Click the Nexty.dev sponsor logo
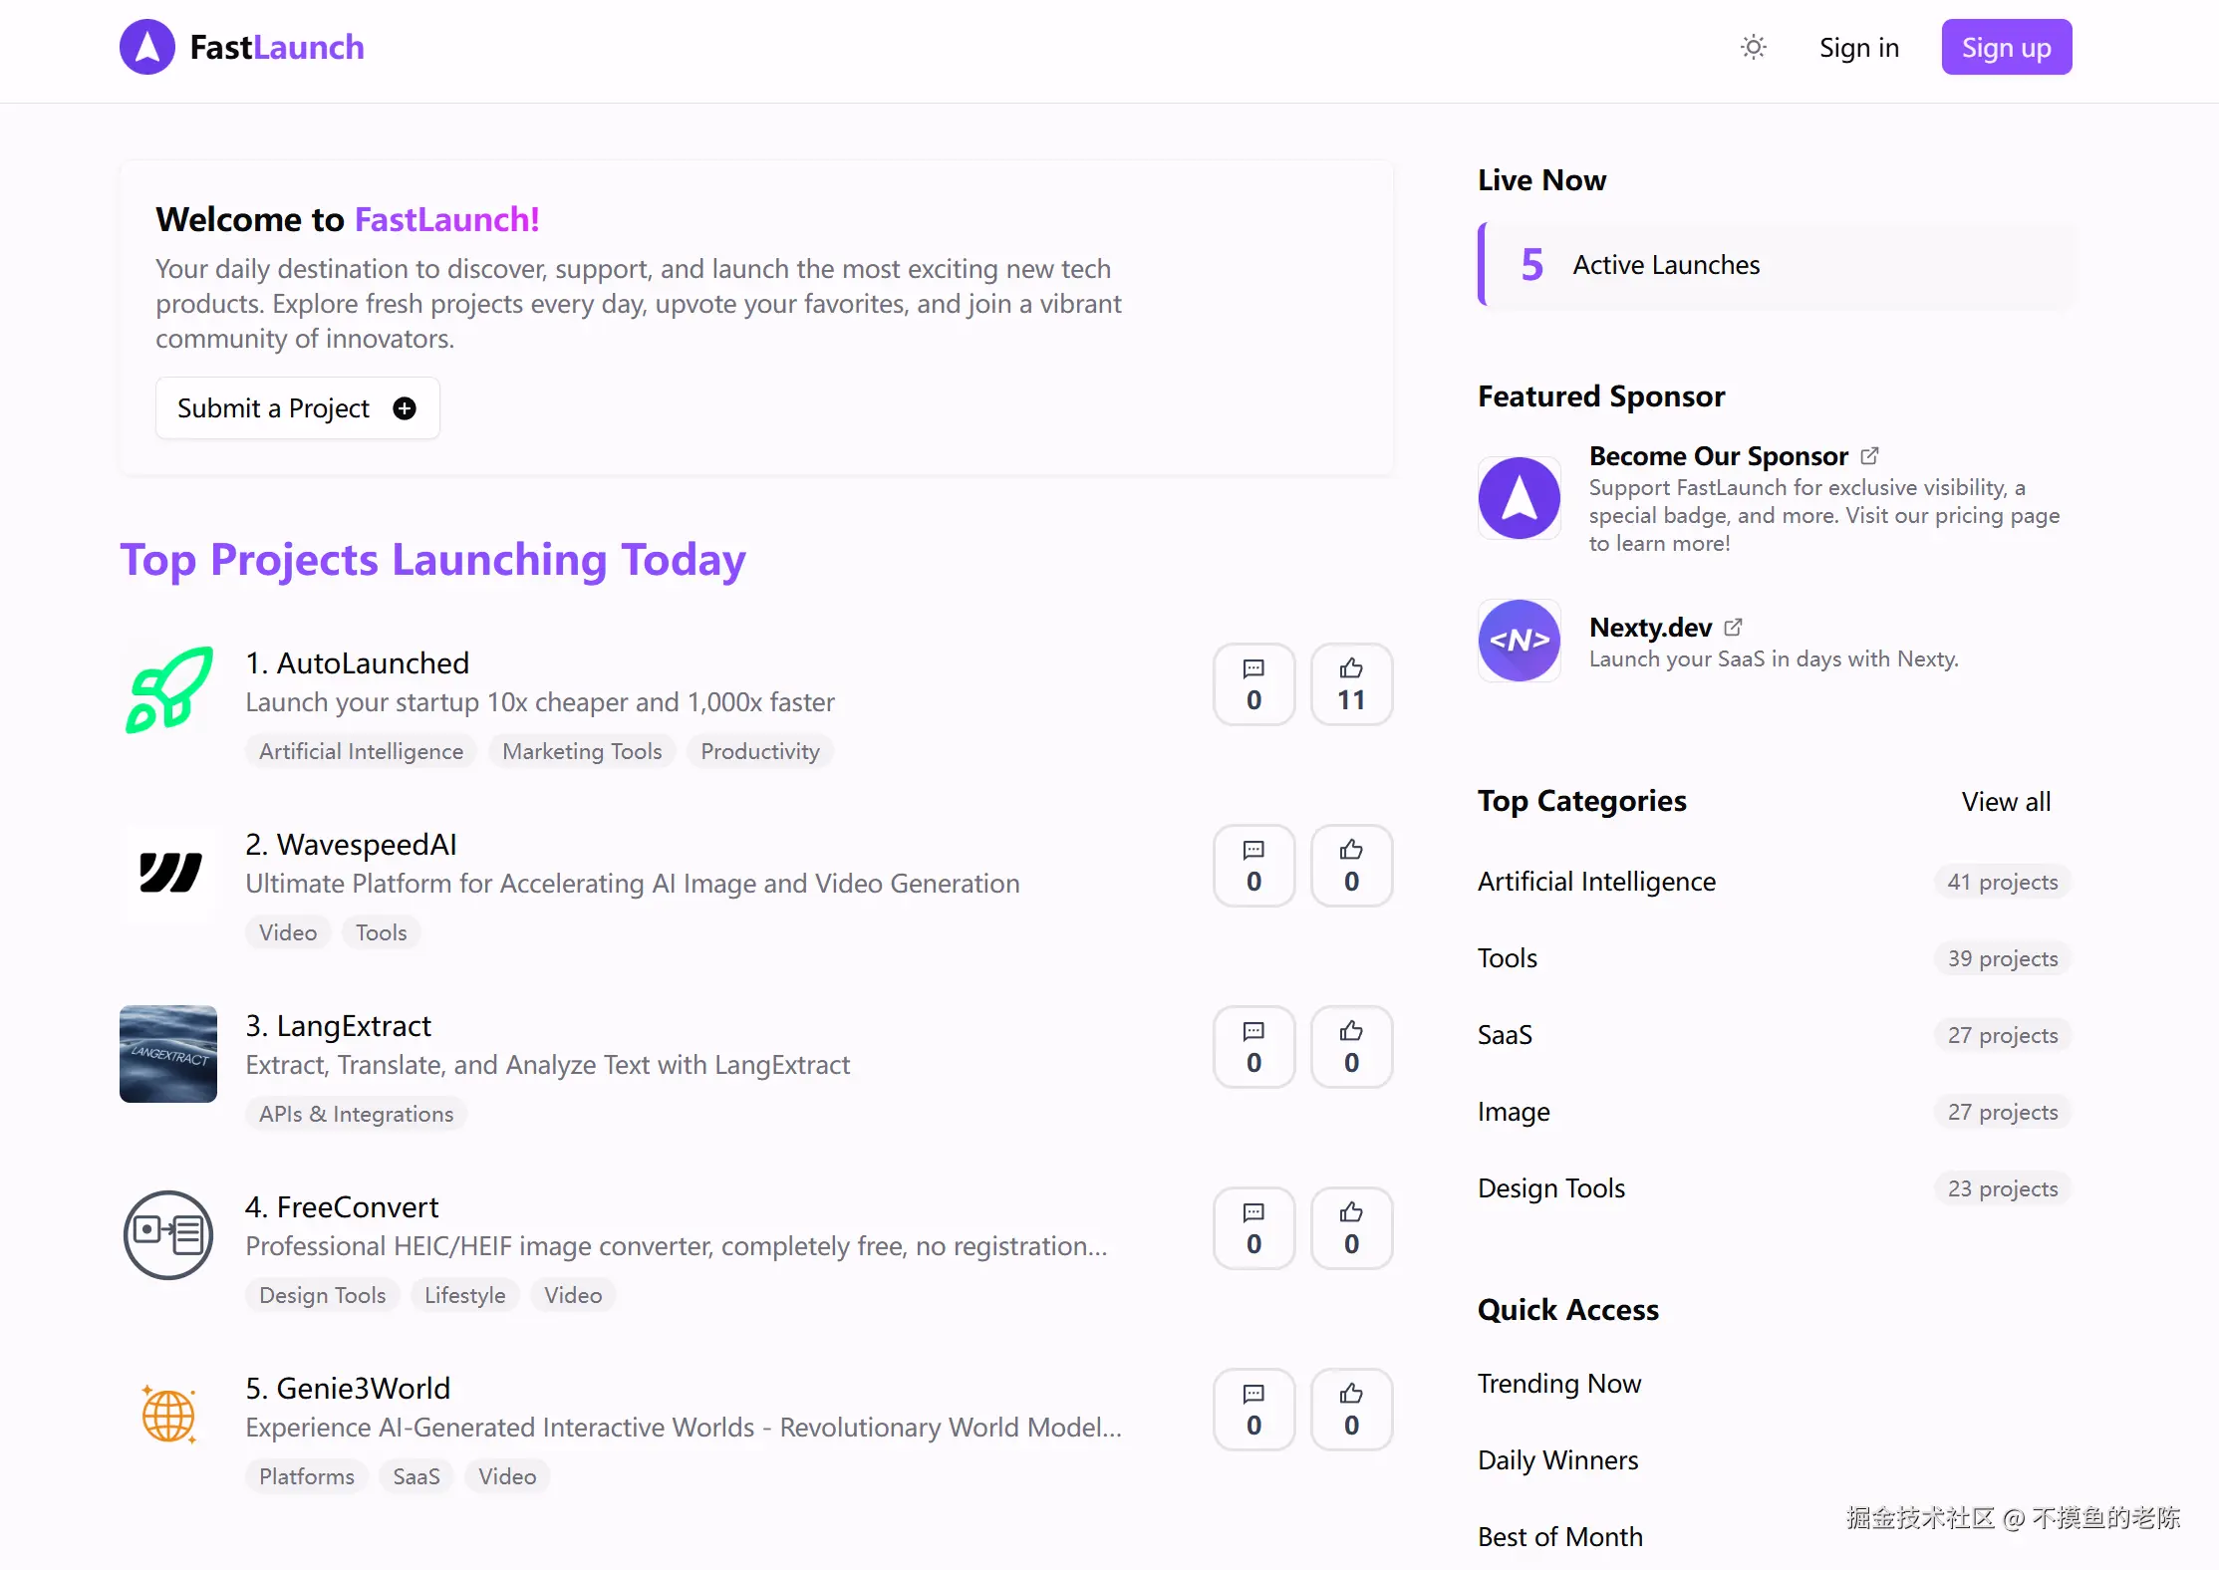Image resolution: width=2219 pixels, height=1570 pixels. 1519,641
